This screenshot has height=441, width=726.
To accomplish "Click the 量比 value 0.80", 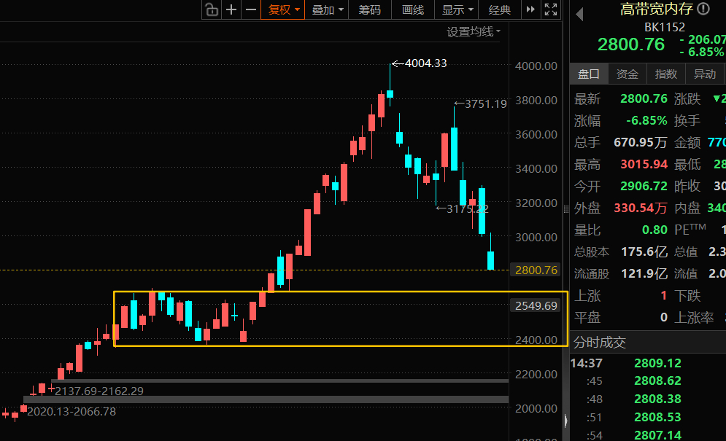I will (654, 230).
